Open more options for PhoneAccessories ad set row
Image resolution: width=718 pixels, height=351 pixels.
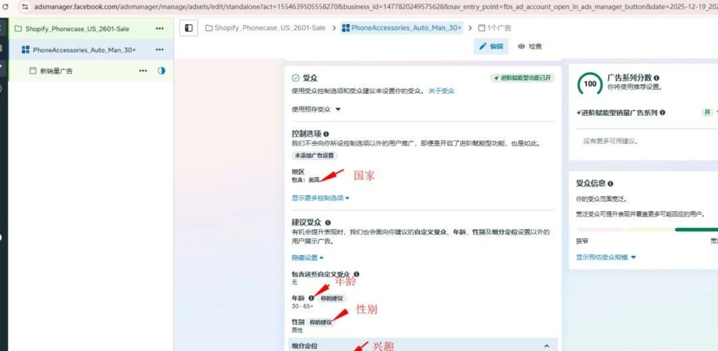click(x=160, y=50)
